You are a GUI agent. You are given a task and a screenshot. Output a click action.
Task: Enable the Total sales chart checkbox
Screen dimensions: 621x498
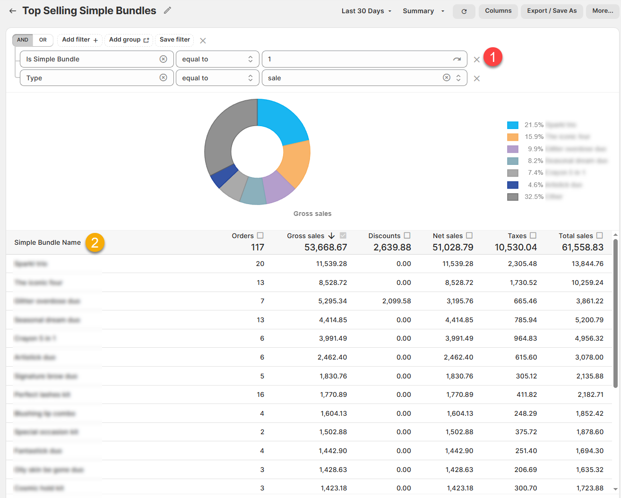[599, 235]
